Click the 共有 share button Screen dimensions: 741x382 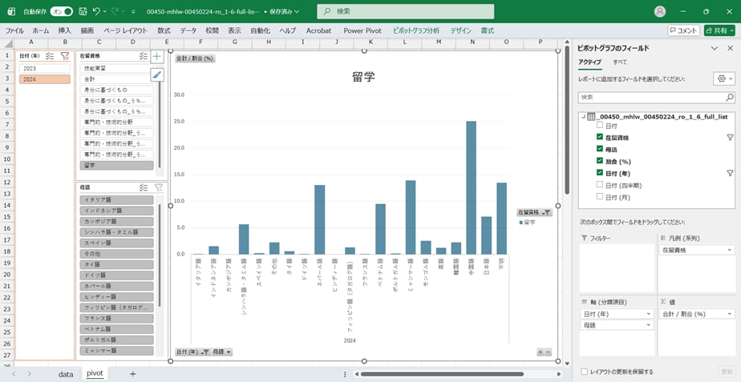[719, 30]
